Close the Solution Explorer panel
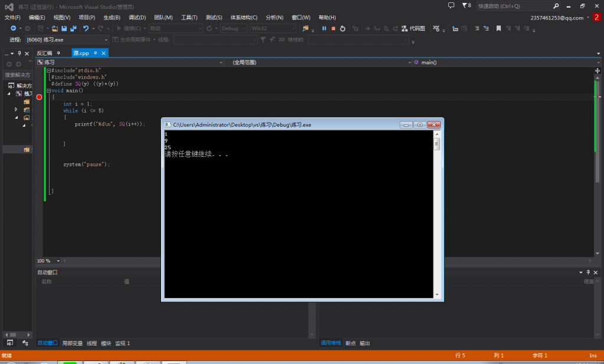Screen dimensions: 604x364 27,54
